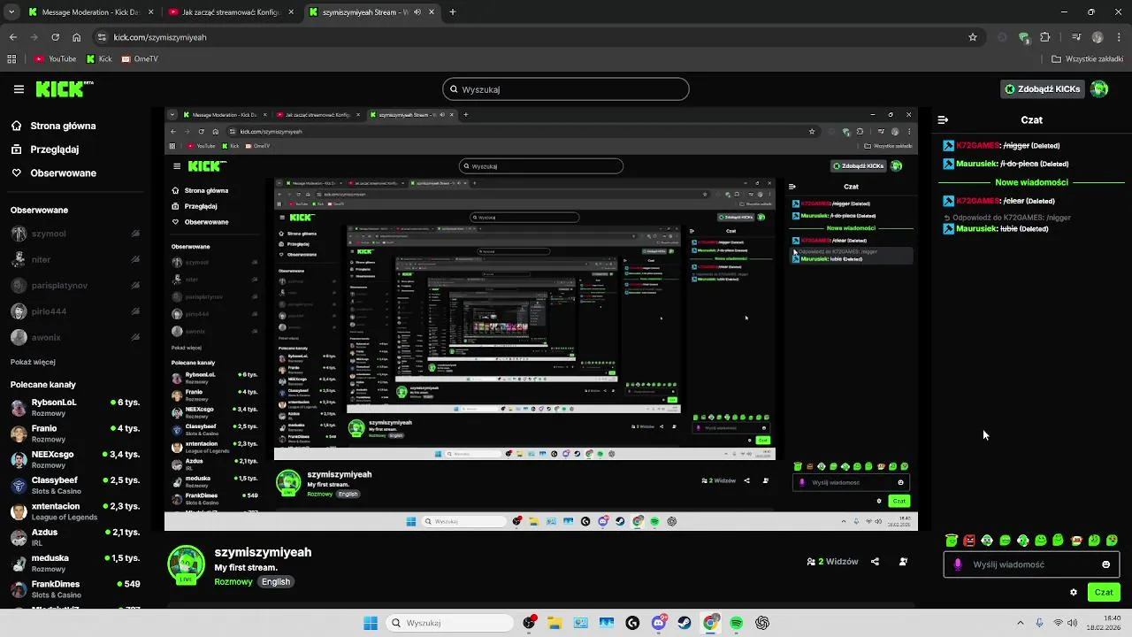
Task: Open Chrome apps grid icon in bookmarks bar
Action: pos(11,59)
